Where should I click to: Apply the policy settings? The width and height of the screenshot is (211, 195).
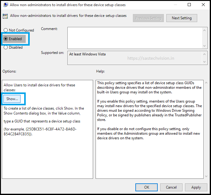196,187
